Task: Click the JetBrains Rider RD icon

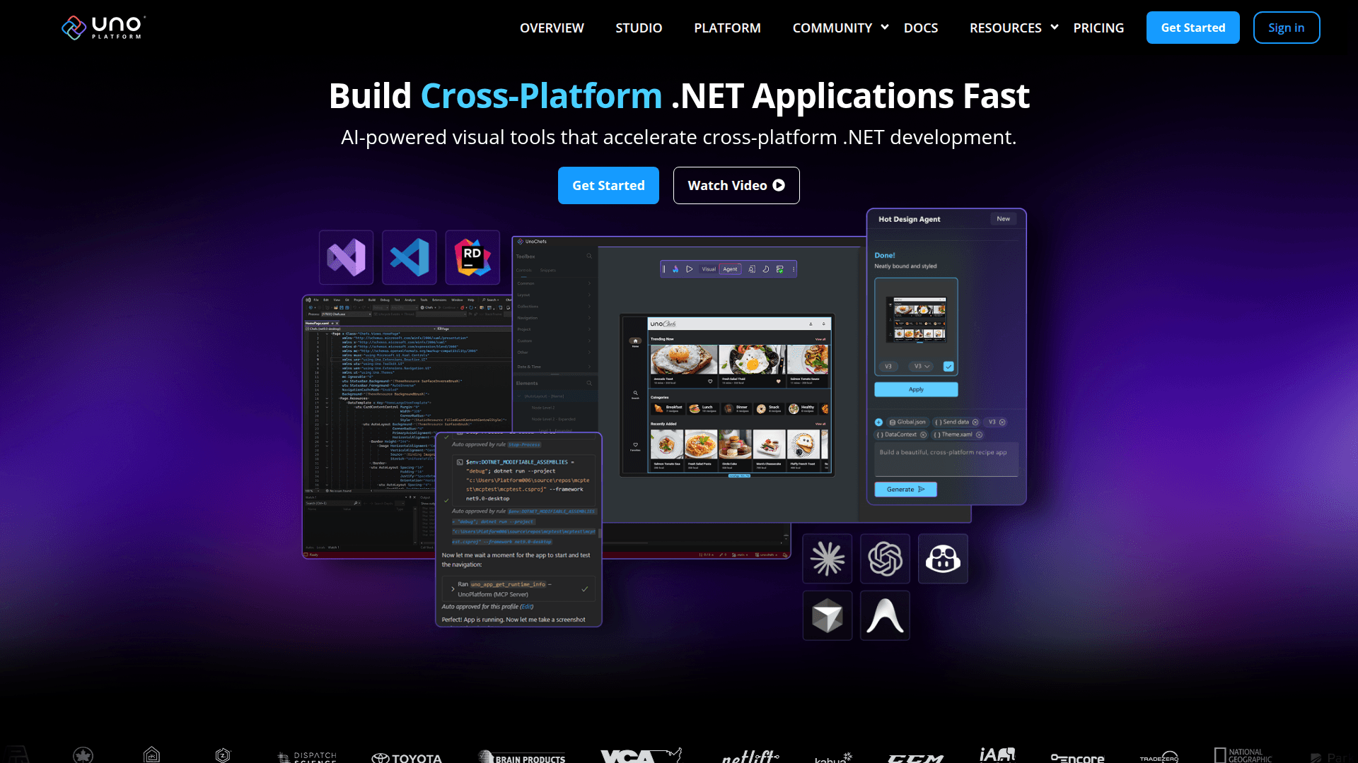Action: coord(472,257)
